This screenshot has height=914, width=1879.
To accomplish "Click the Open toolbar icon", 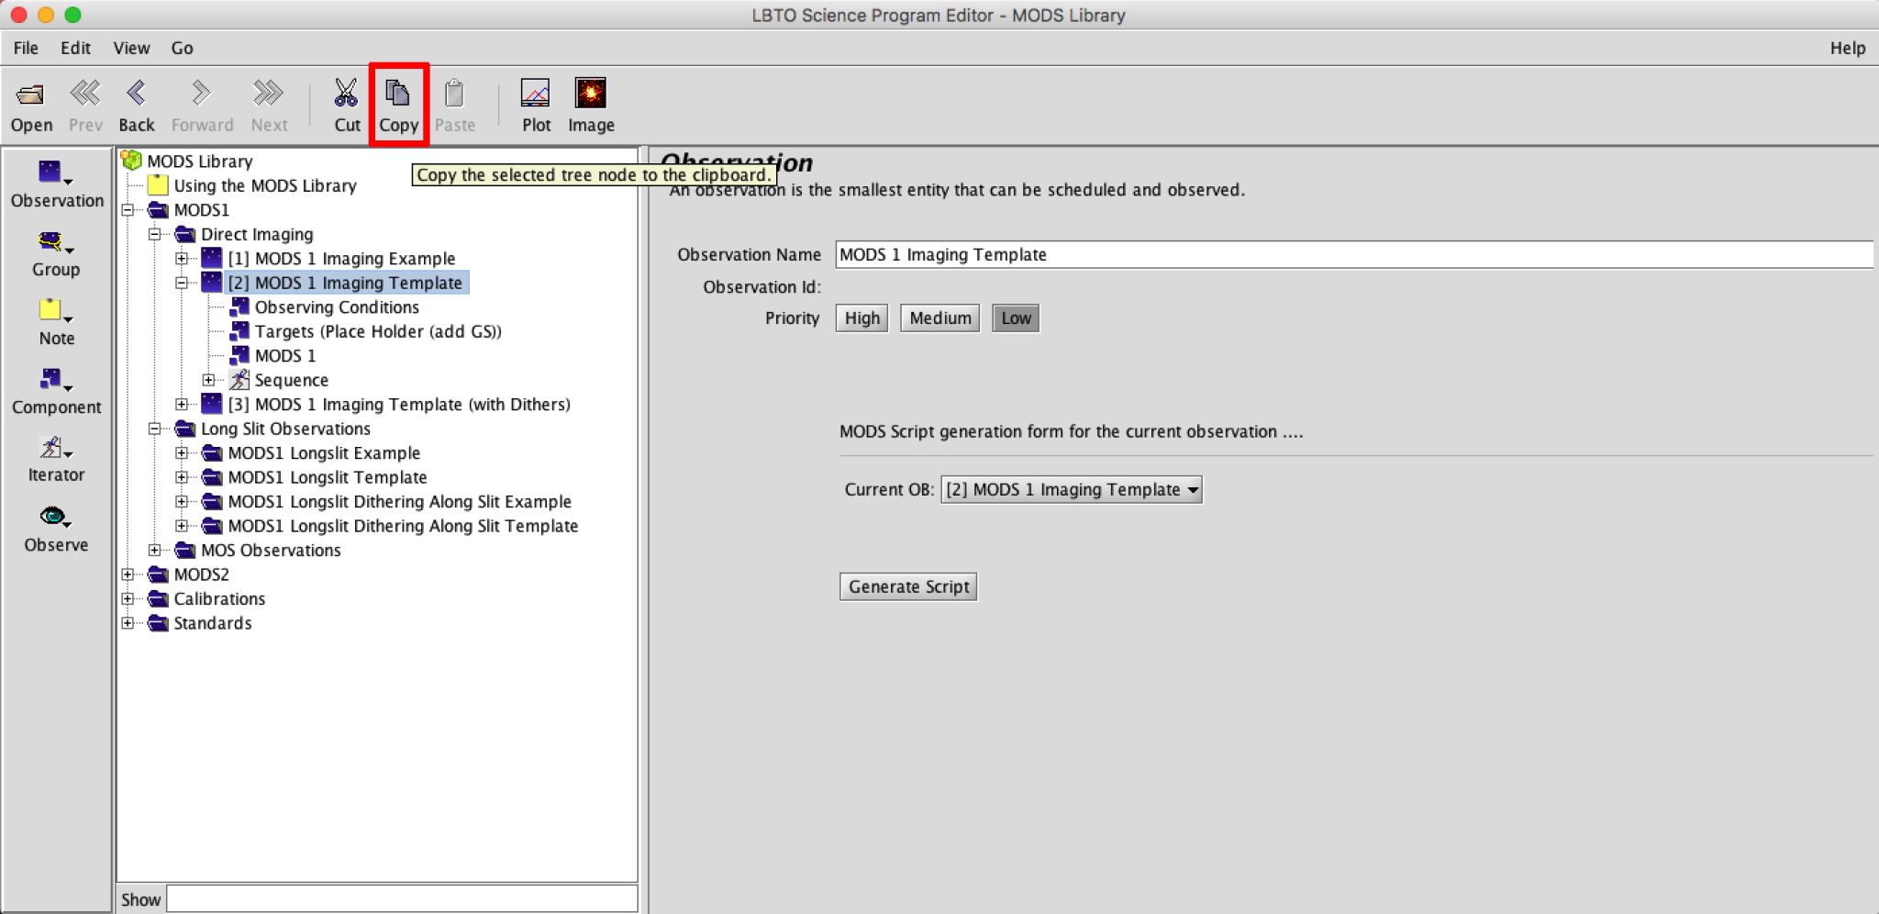I will click(31, 106).
